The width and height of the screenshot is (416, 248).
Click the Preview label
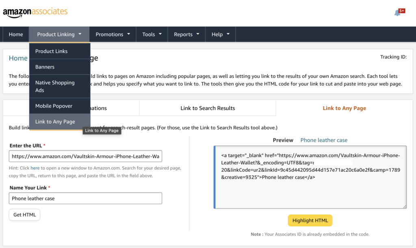pyautogui.click(x=283, y=140)
